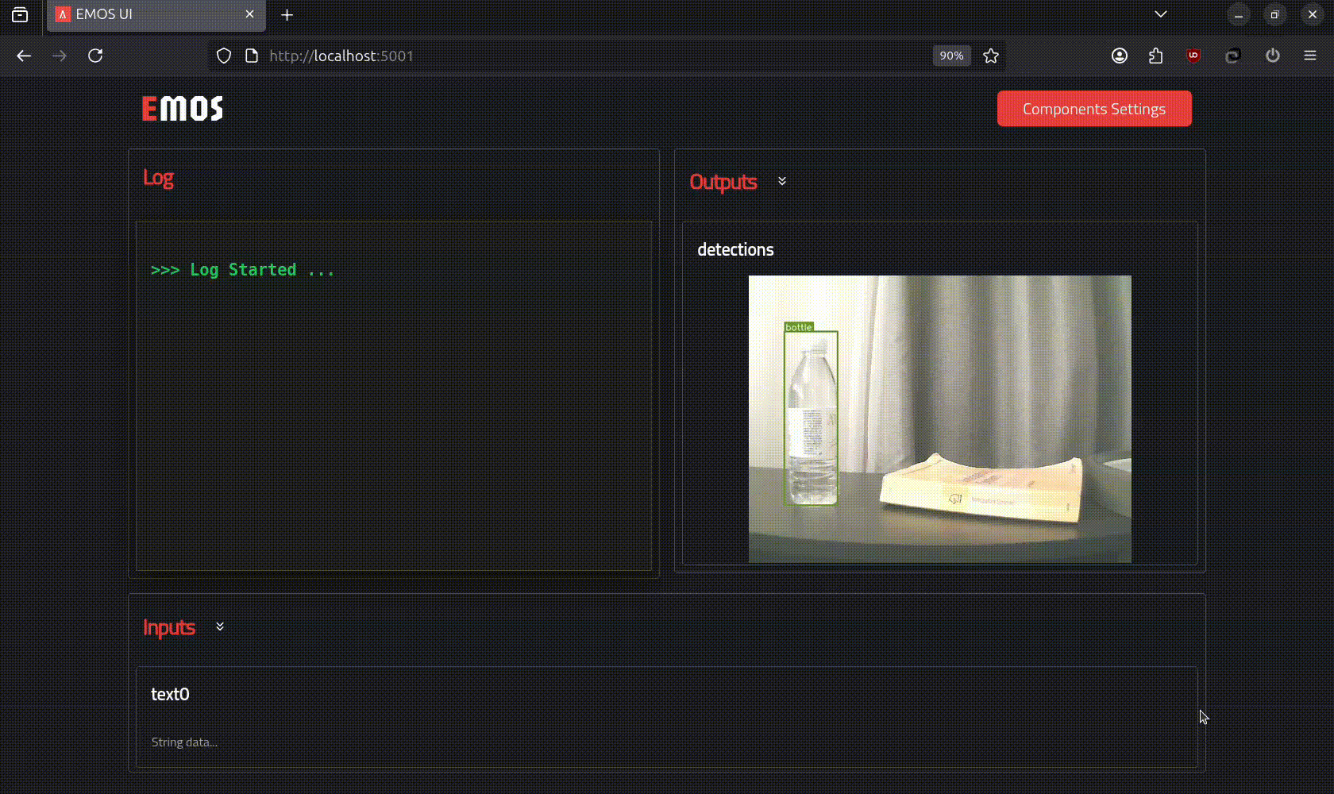Click the back navigation arrow
This screenshot has height=794, width=1334.
coord(24,56)
